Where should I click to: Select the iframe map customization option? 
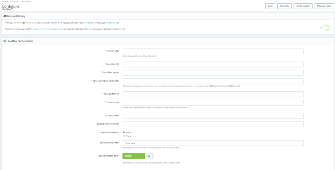[124, 136]
